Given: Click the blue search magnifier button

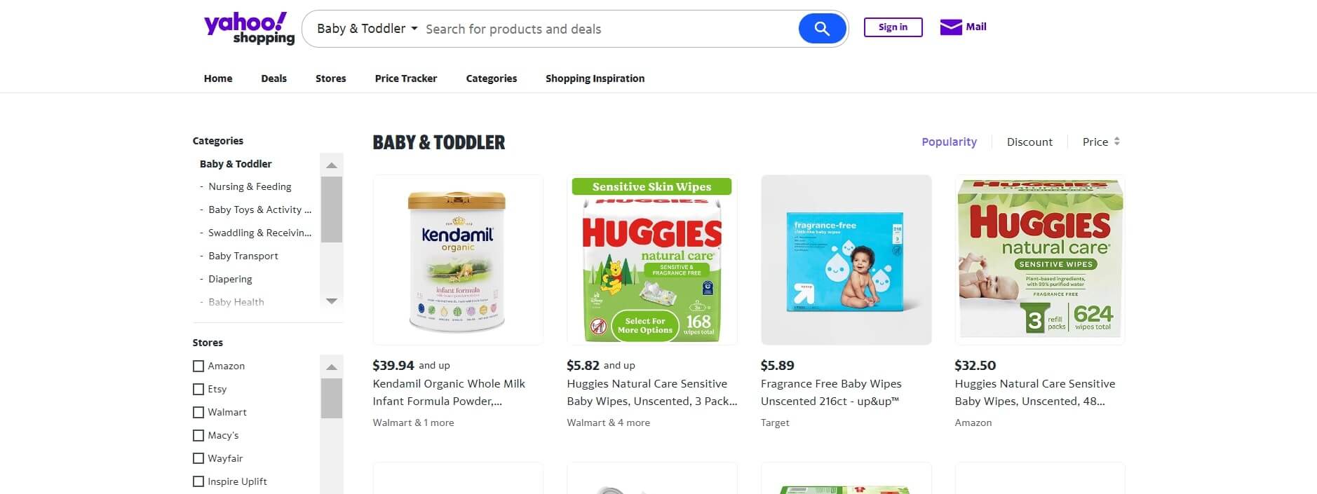Looking at the screenshot, I should coord(822,29).
